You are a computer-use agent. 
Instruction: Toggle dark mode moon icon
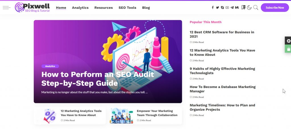click(x=249, y=8)
